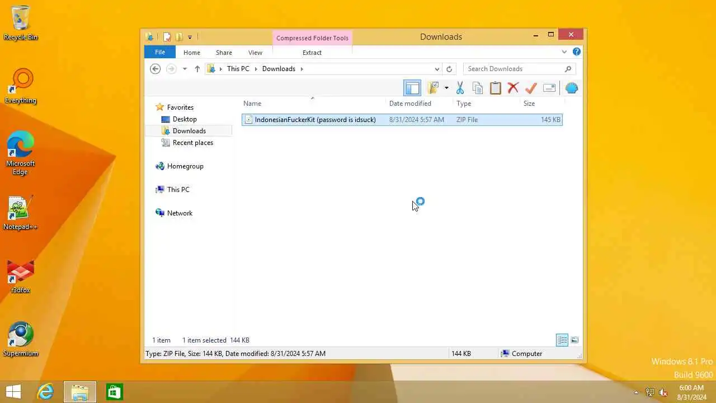Click the folder options toolbar icon

[x=433, y=88]
